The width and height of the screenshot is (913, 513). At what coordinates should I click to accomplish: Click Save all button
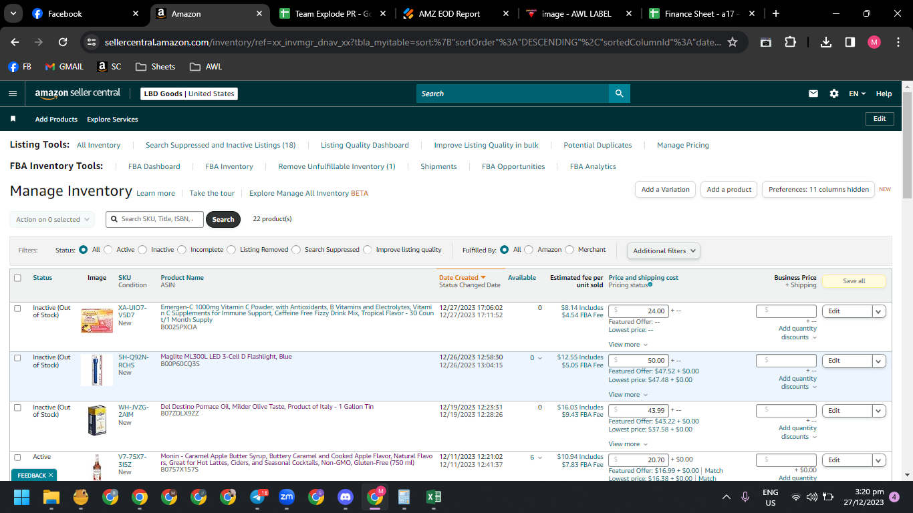854,281
